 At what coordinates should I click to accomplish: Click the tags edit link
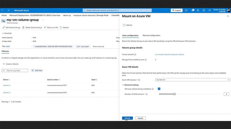(8, 46)
